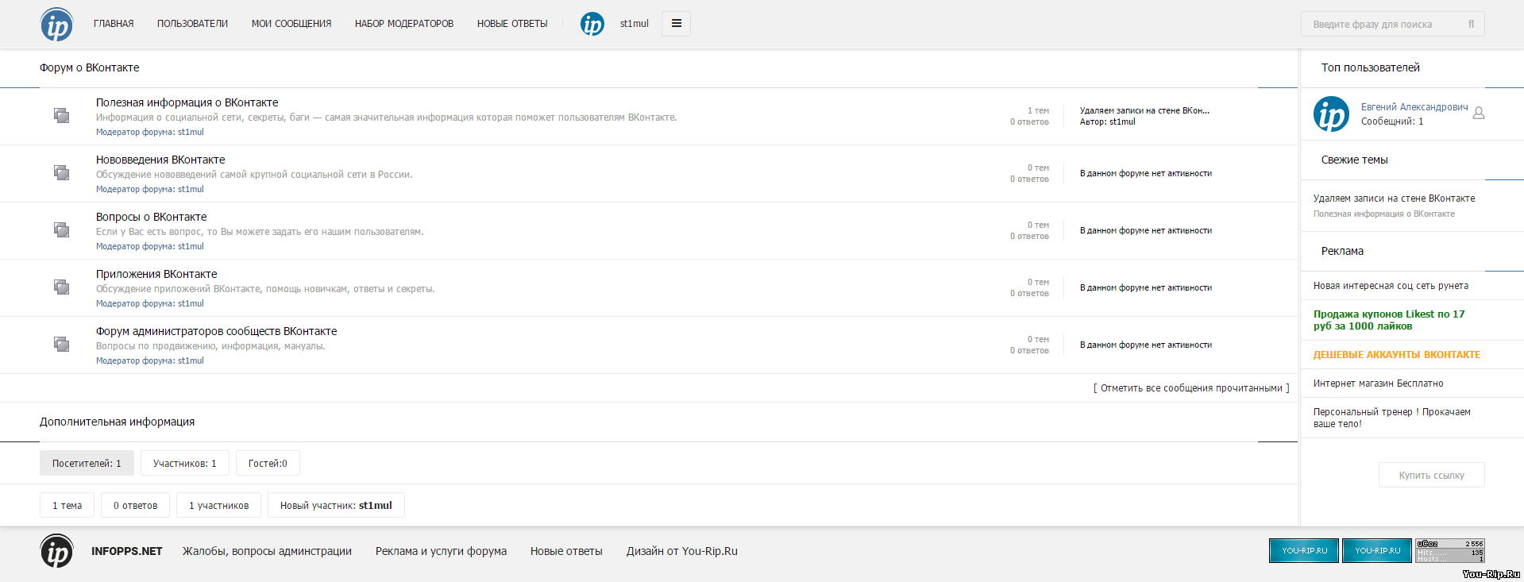Image resolution: width=1524 pixels, height=582 pixels.
Task: Open Реклама и услуги форума
Action: [441, 551]
